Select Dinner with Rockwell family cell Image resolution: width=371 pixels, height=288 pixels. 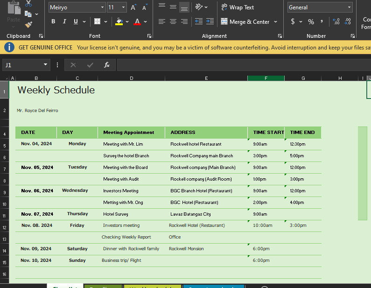[131, 249]
